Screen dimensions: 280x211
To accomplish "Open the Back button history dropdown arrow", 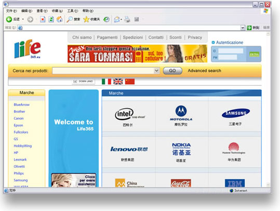I will click(23, 19).
